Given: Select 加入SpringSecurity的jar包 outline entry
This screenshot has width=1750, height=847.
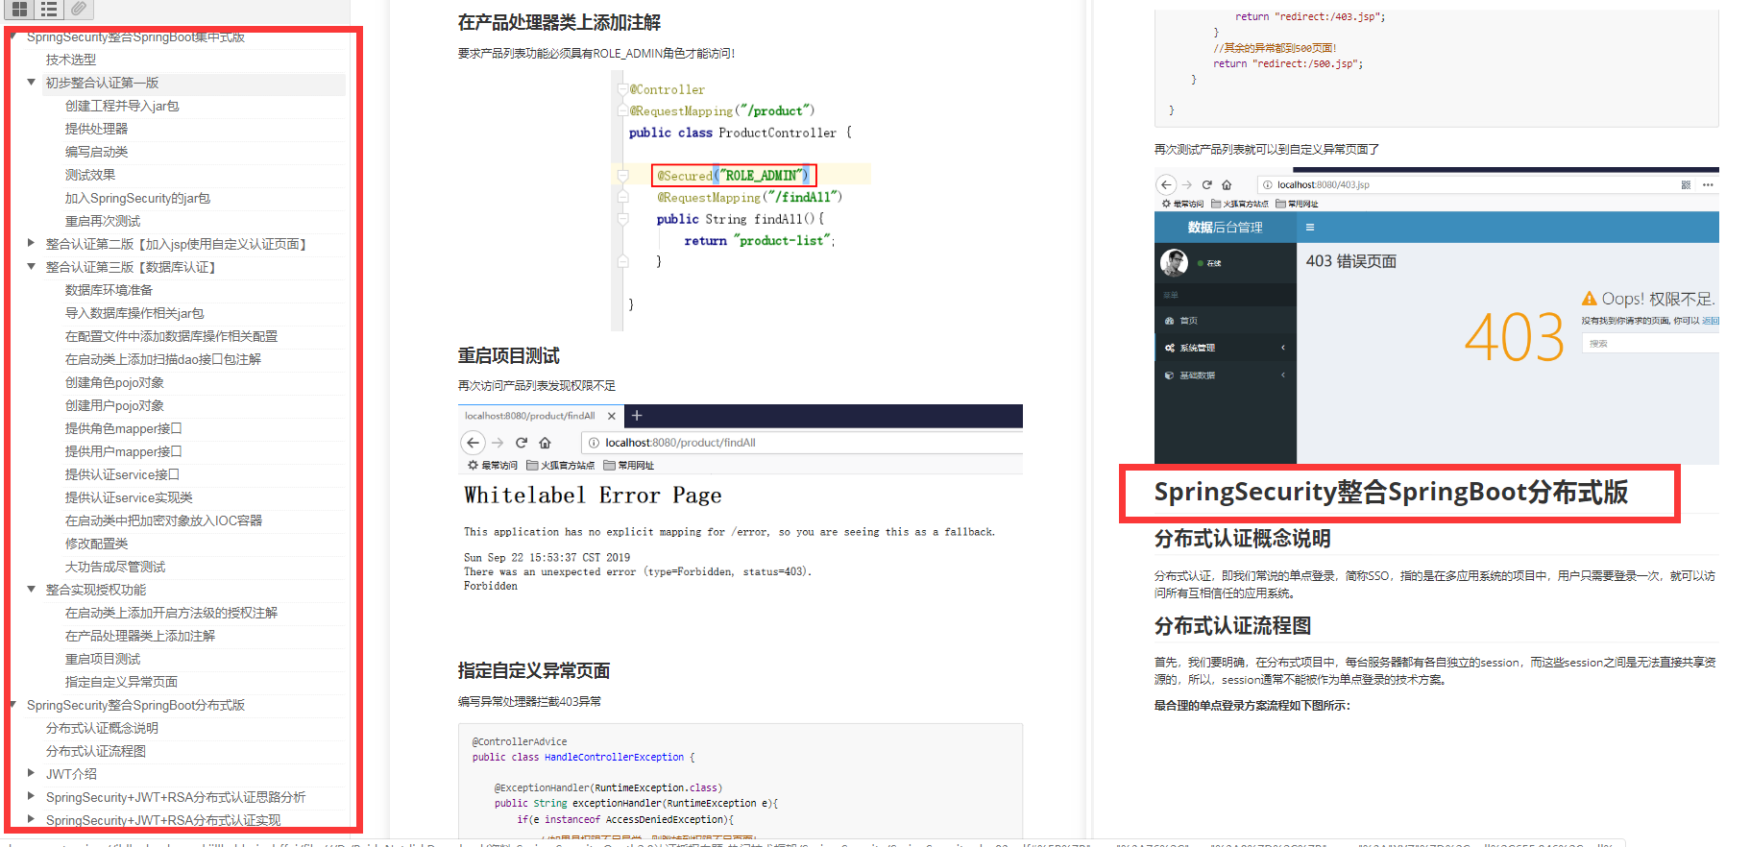Looking at the screenshot, I should pyautogui.click(x=137, y=198).
